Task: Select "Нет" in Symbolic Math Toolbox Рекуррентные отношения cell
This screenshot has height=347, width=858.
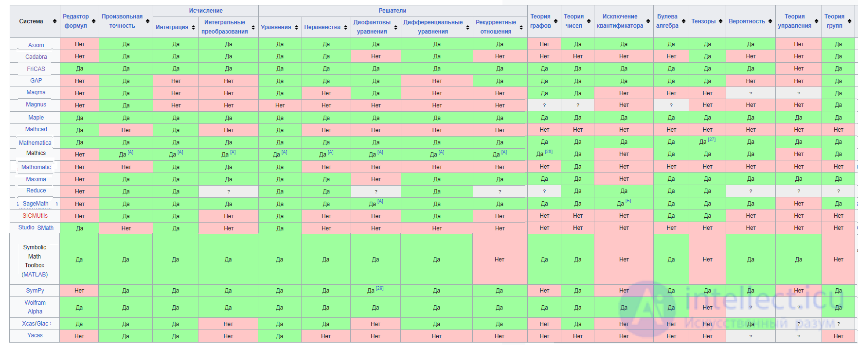Action: point(500,260)
